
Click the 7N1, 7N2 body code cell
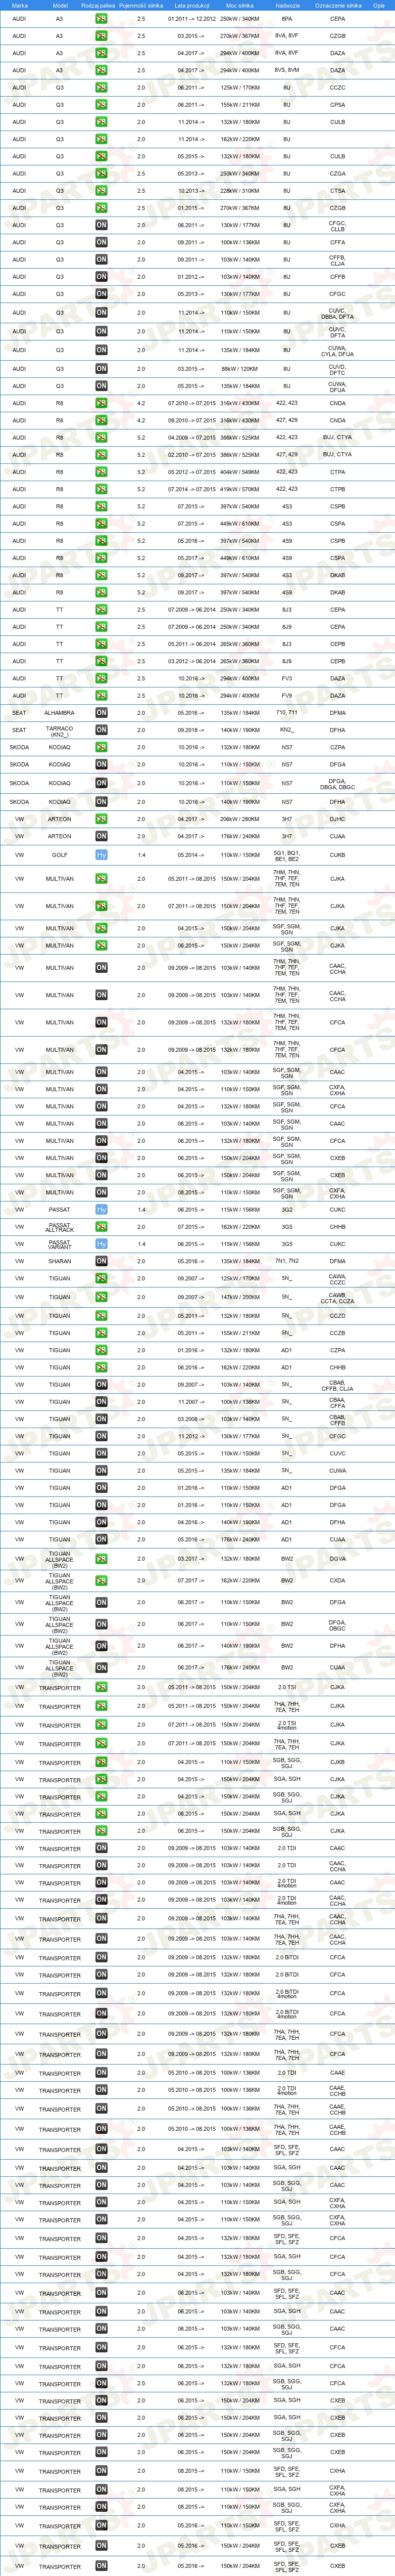pyautogui.click(x=287, y=1261)
